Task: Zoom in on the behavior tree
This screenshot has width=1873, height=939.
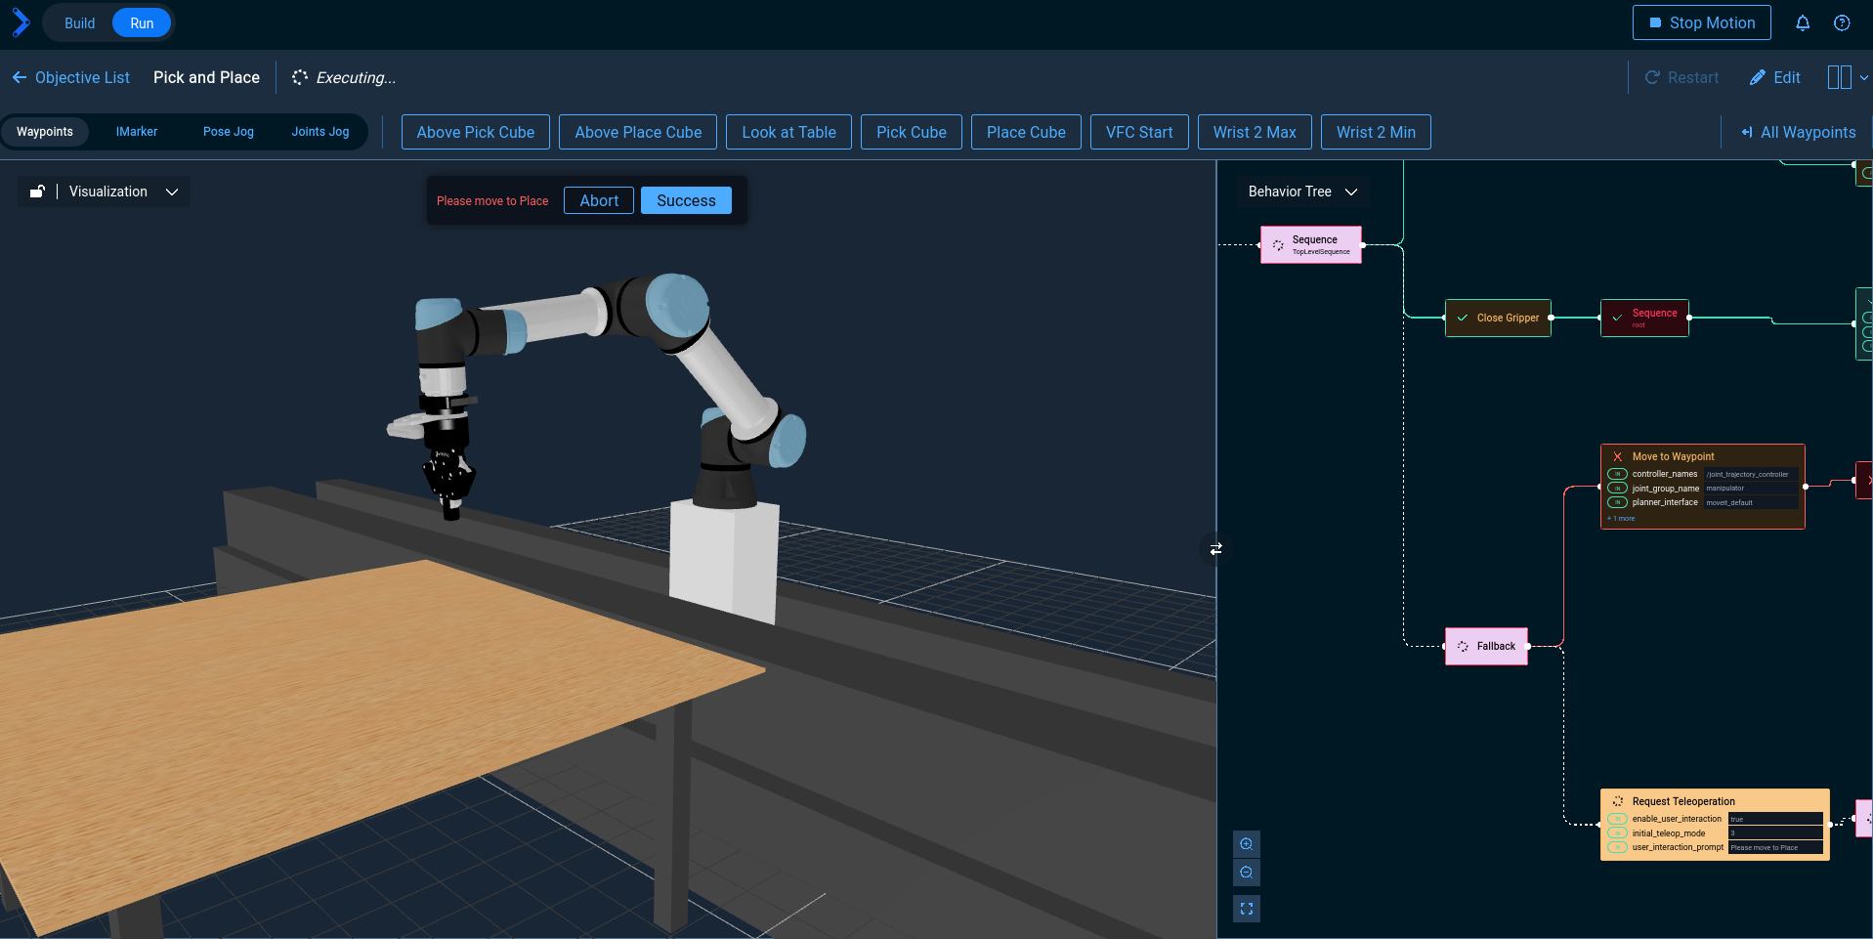Action: (1247, 843)
